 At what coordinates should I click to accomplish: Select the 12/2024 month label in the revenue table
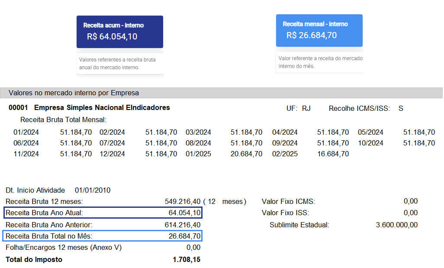pos(112,154)
